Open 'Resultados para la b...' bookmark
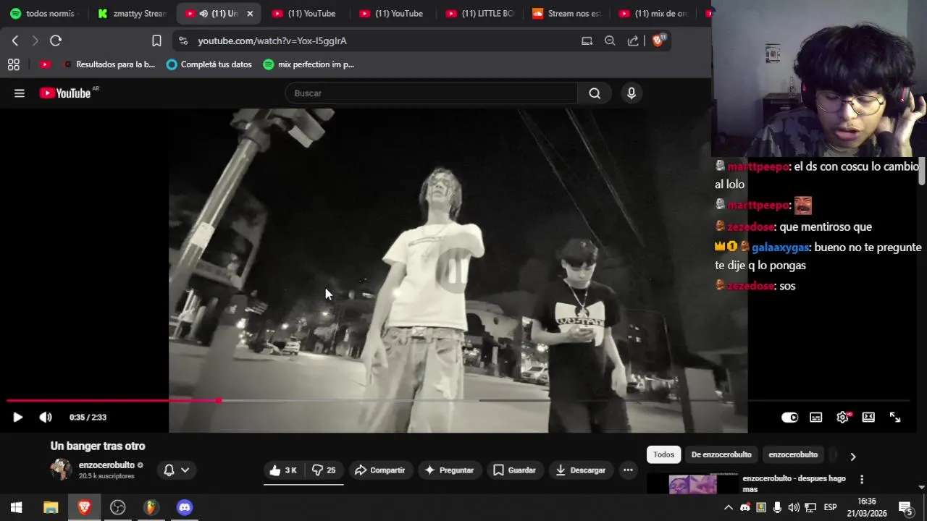Screen dimensions: 927x521 (x=109, y=64)
